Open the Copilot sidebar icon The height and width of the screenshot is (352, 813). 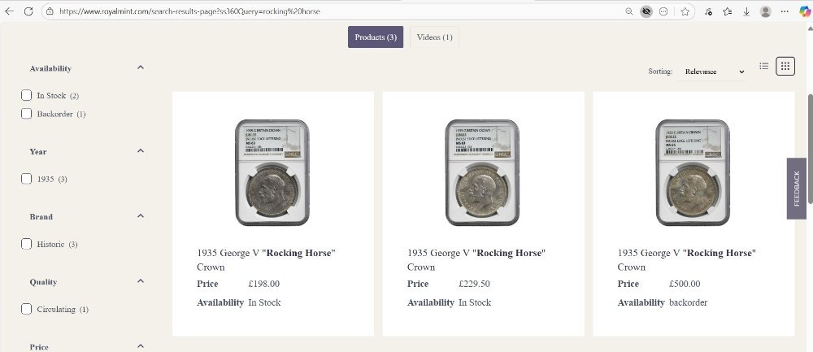tap(801, 11)
